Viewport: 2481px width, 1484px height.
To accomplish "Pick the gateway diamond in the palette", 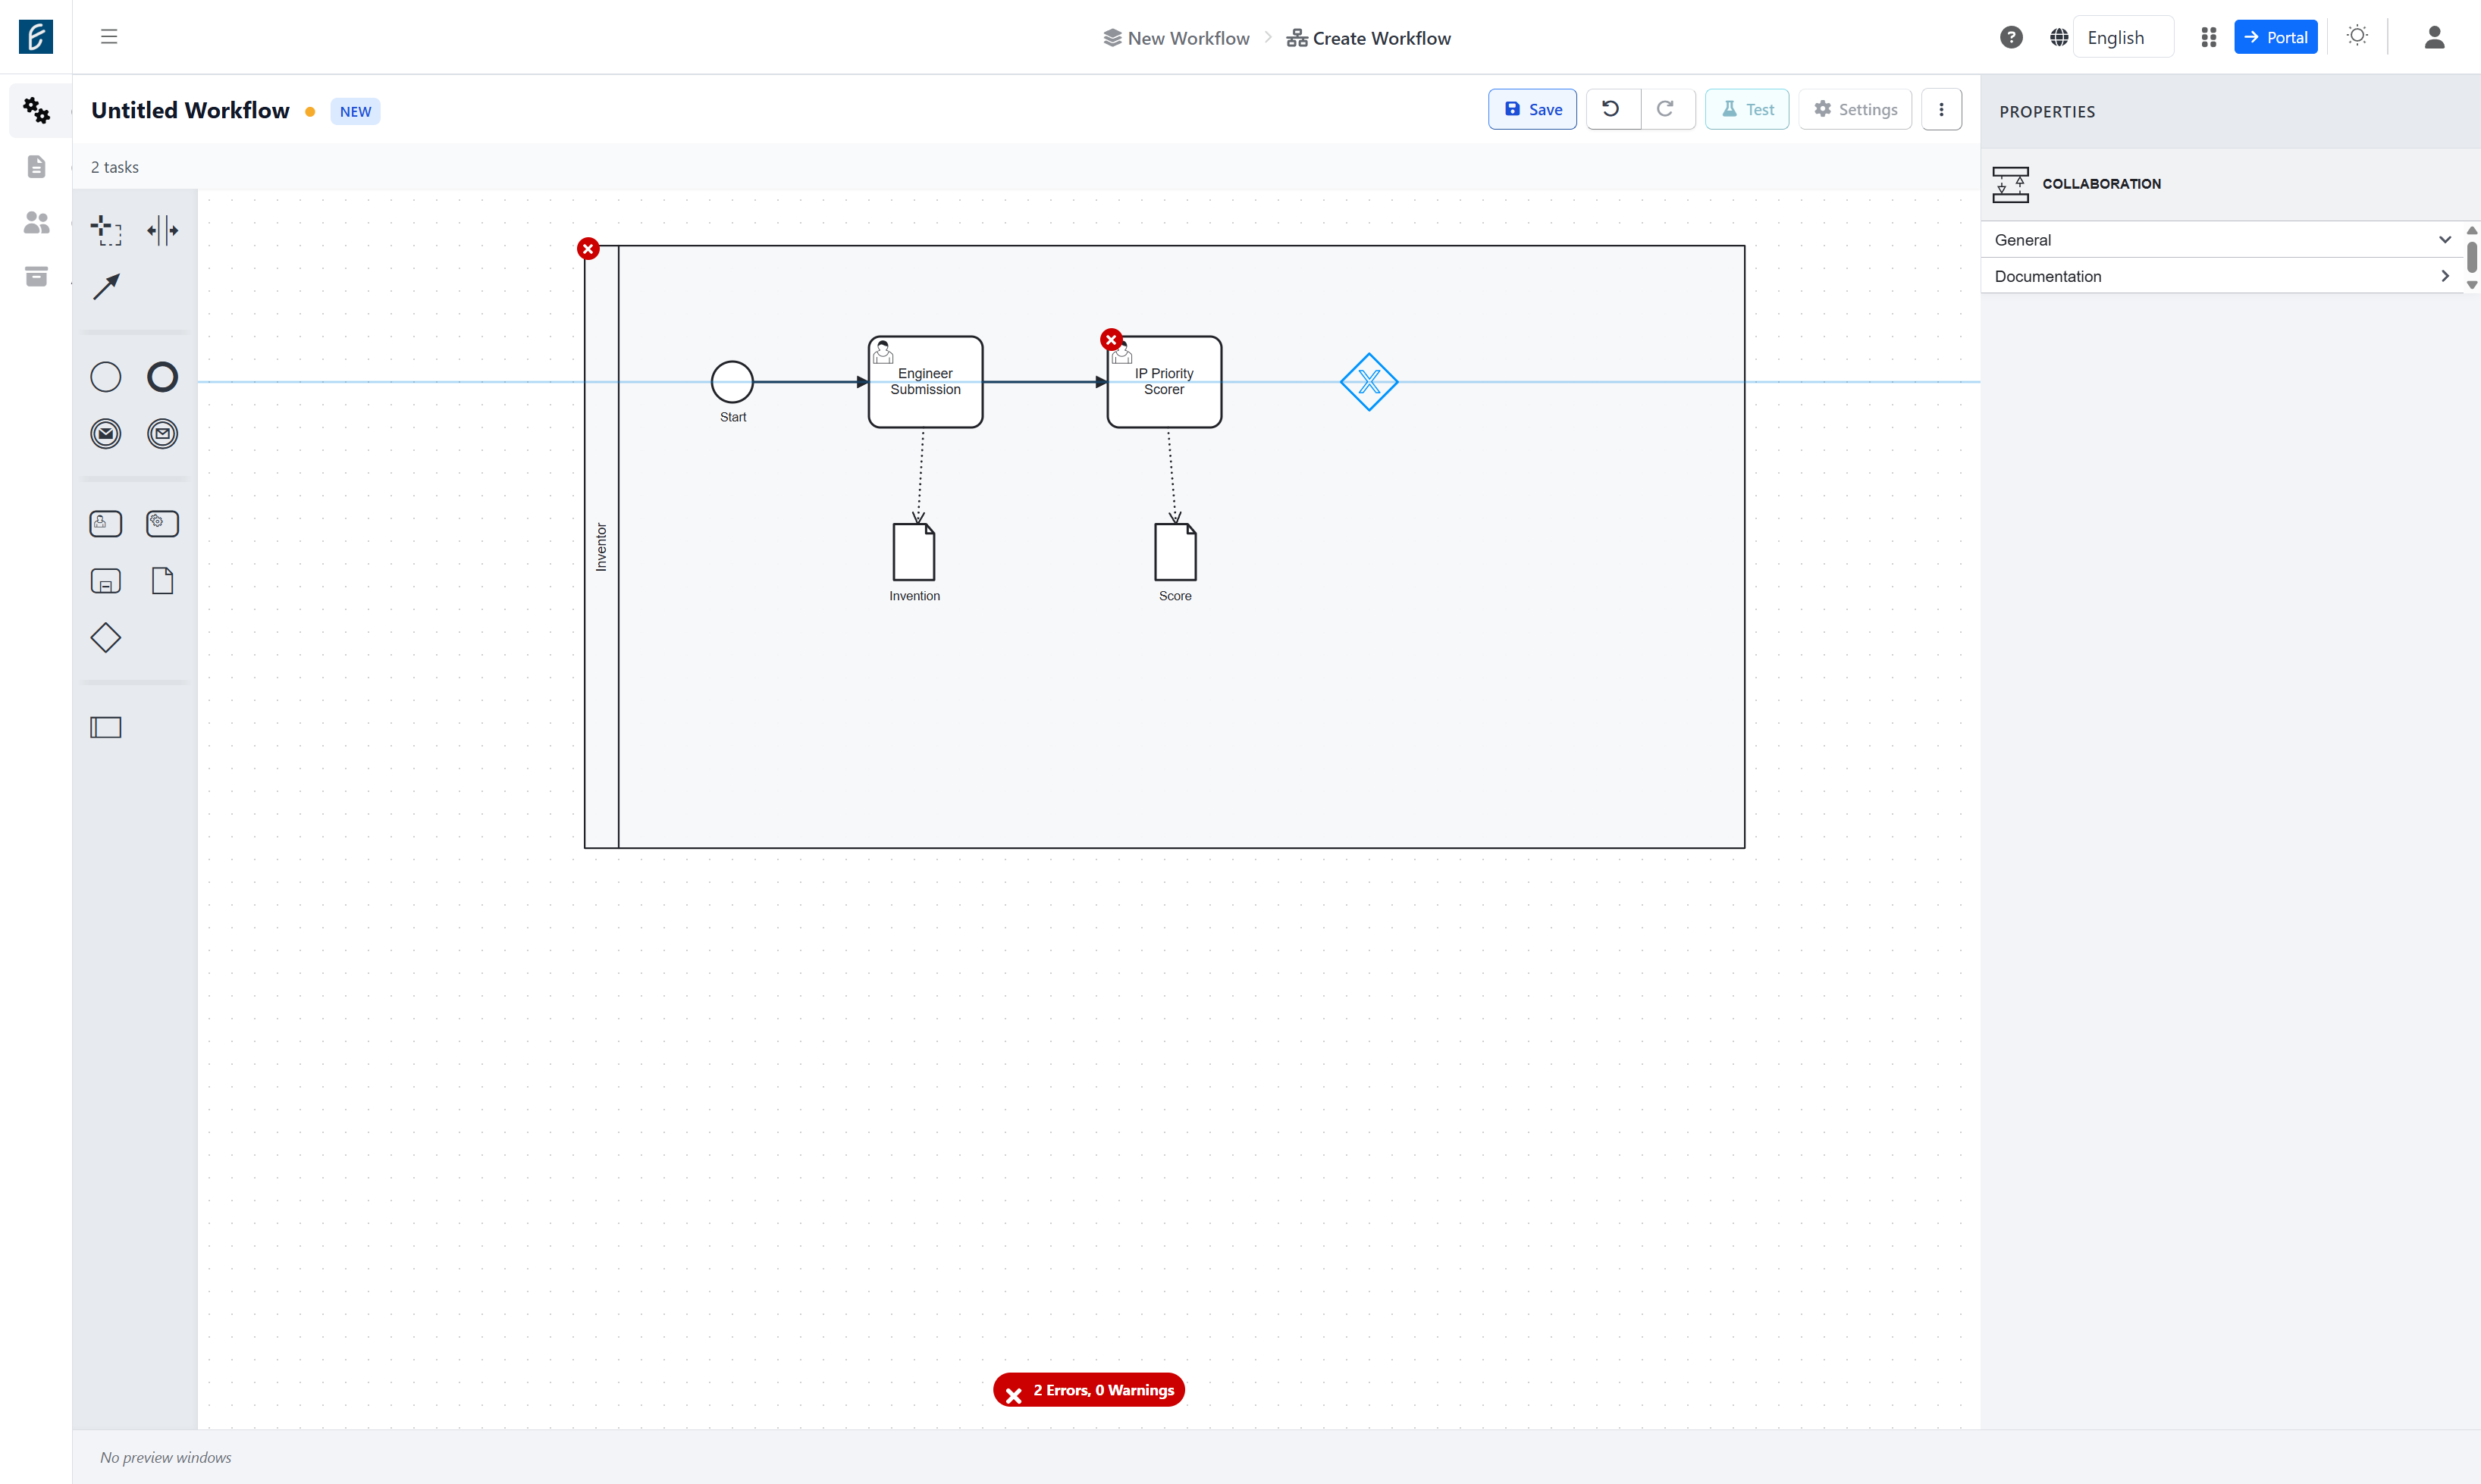I will point(106,638).
